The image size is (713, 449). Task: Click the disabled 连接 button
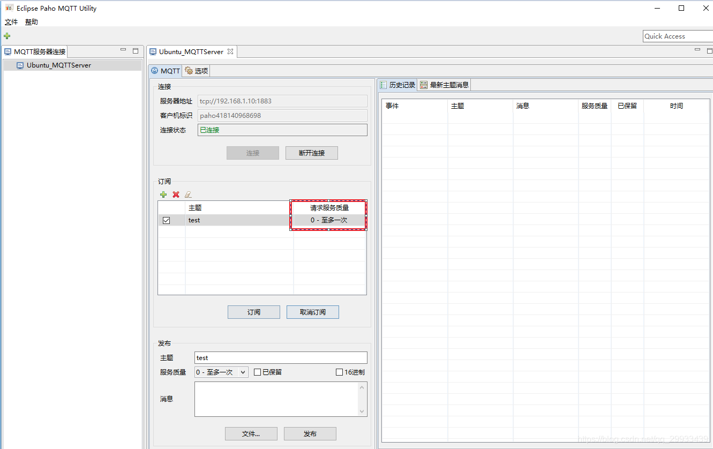click(253, 153)
